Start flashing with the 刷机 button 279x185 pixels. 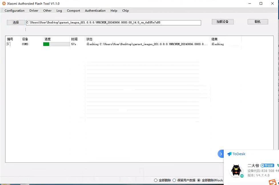258,22
